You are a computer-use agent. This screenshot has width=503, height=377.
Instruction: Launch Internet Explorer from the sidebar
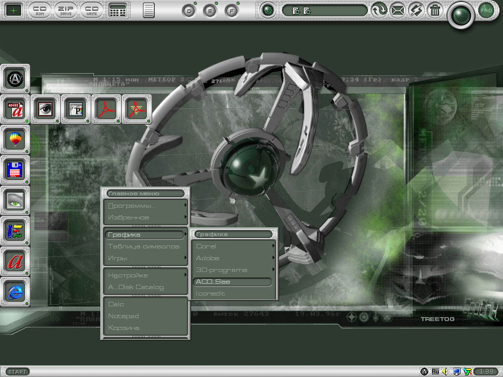pos(15,292)
